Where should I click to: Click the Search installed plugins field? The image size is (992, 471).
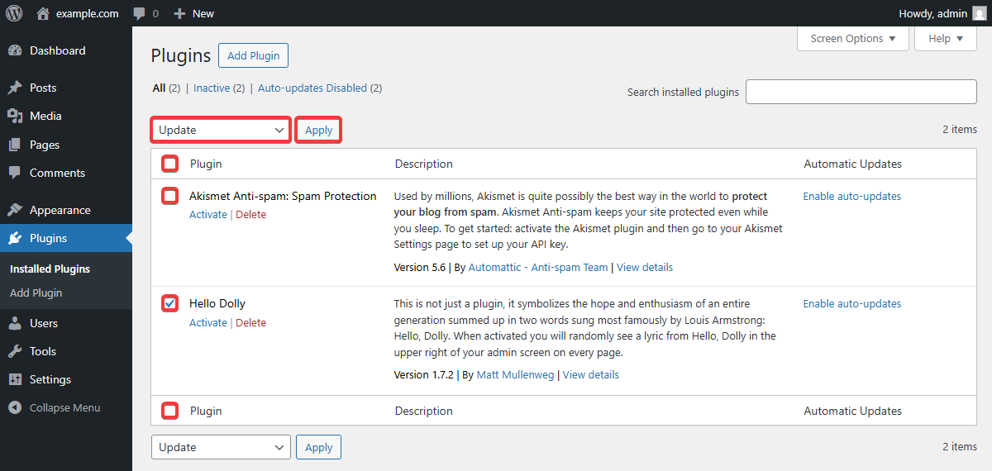(861, 92)
